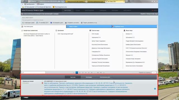Go to participants page 6
This screenshot has height=100, width=179.
92,72
